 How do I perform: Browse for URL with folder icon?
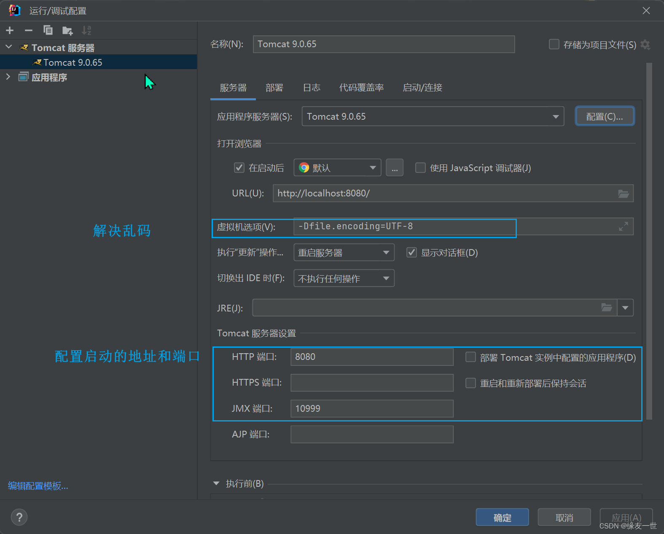click(x=624, y=193)
